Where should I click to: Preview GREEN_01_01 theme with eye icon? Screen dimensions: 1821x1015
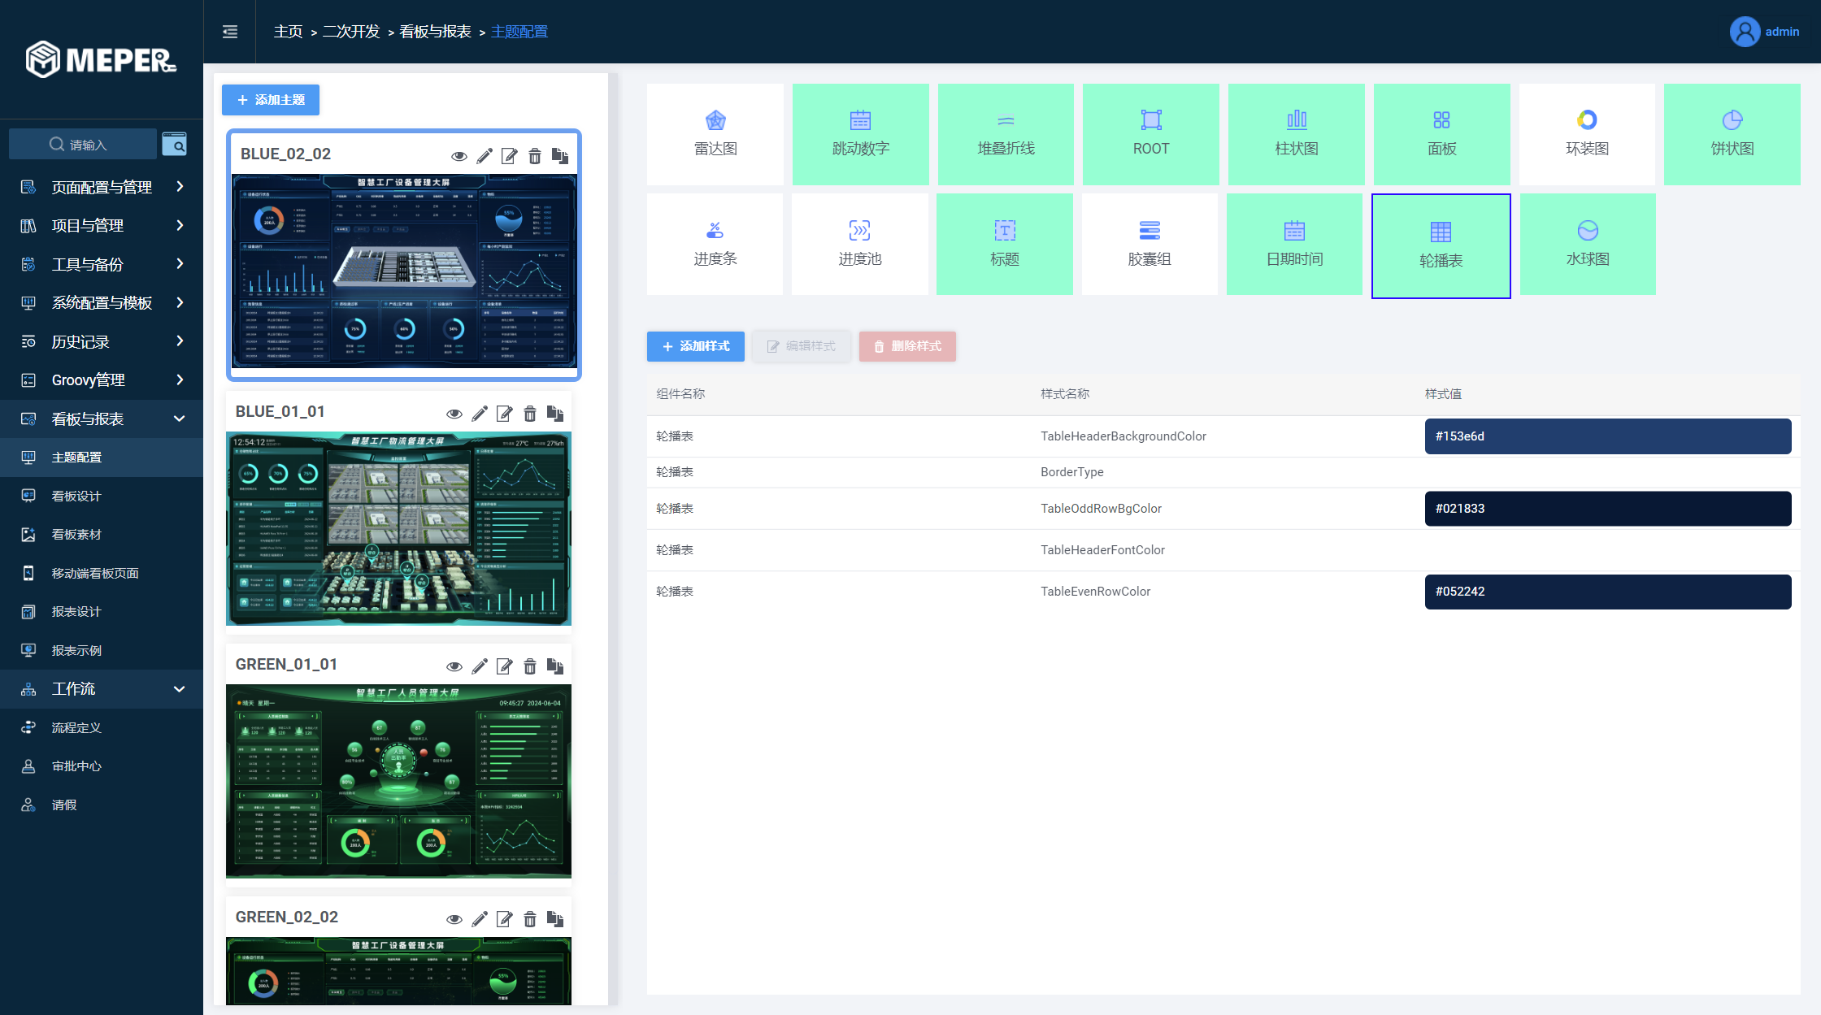pyautogui.click(x=454, y=666)
